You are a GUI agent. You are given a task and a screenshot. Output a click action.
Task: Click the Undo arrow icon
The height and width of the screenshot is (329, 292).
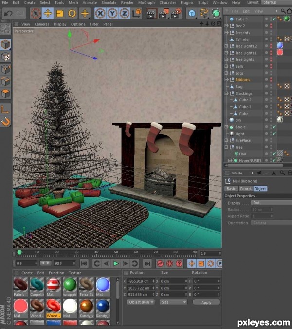[x=8, y=13]
